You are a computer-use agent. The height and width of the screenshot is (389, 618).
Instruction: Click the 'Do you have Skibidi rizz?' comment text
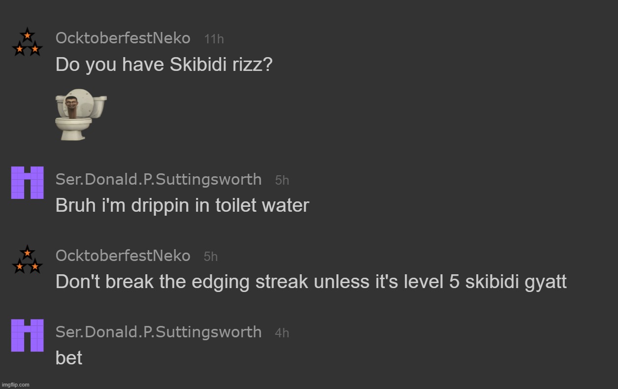click(164, 65)
